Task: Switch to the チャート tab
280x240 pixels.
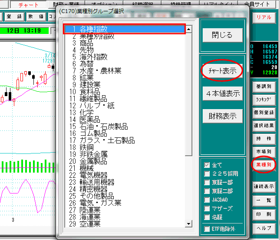Action: 29,5
